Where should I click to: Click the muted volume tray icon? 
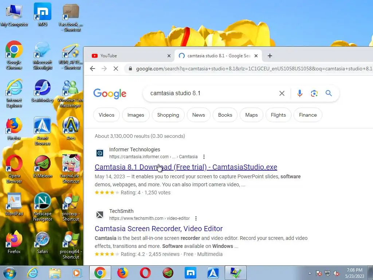coord(336,273)
